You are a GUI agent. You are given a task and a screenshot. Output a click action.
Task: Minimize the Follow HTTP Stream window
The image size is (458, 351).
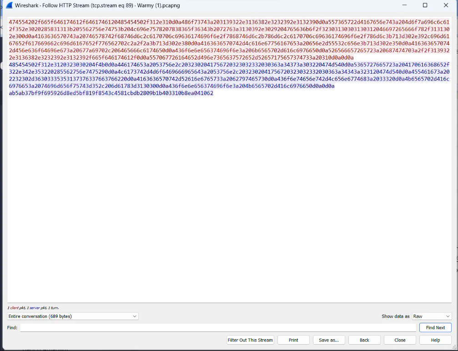[x=404, y=5]
